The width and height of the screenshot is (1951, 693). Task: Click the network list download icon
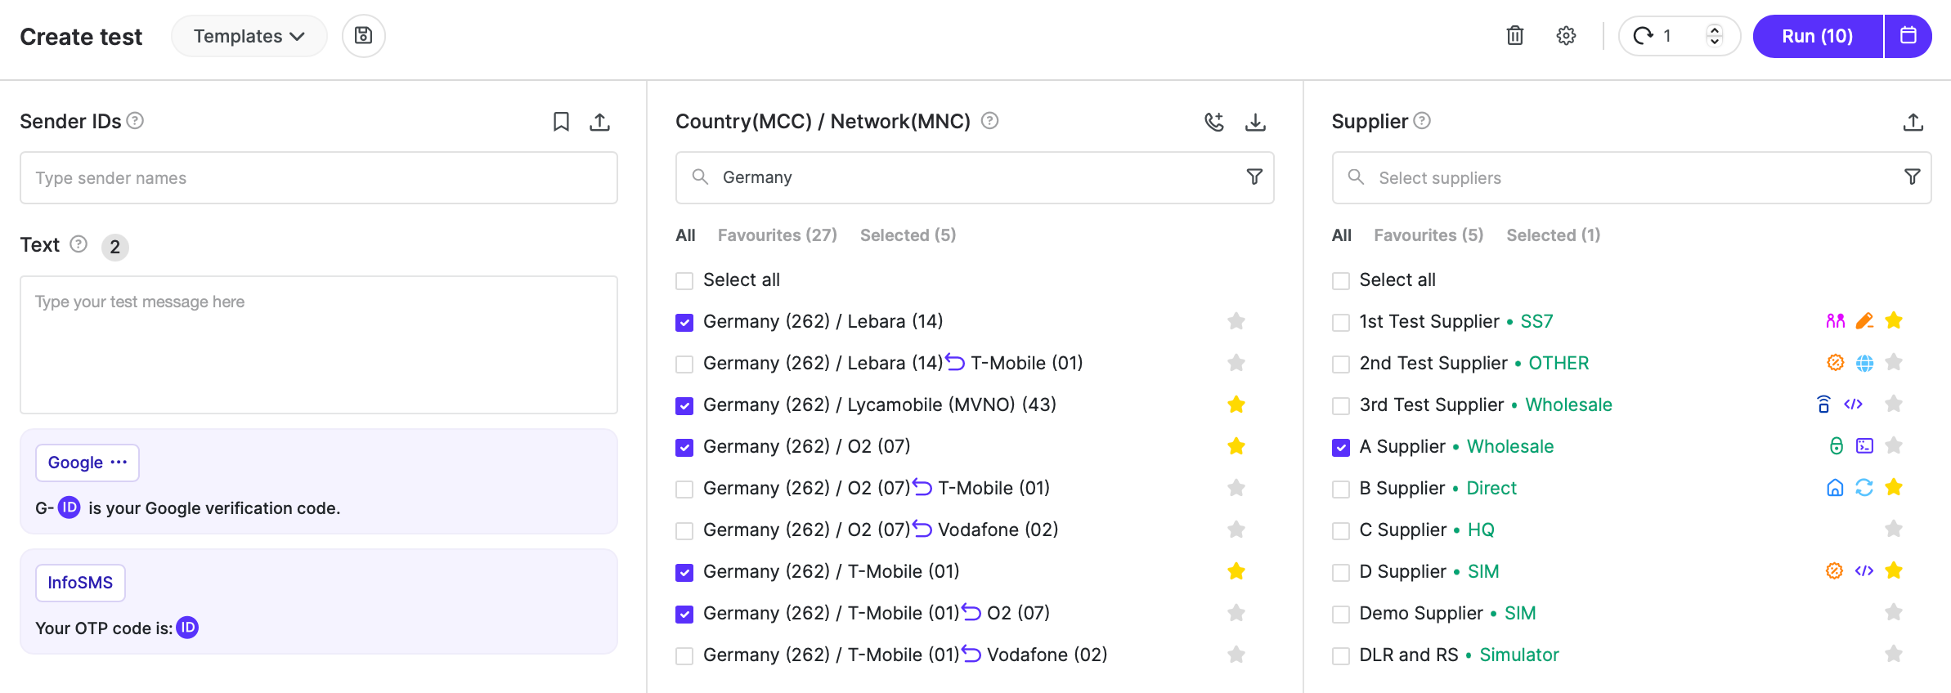point(1255,122)
